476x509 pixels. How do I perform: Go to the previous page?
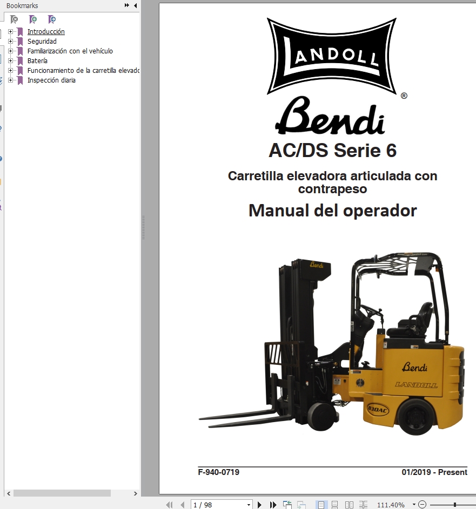[x=183, y=505]
